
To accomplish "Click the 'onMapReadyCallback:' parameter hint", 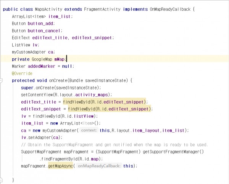I will (x=99, y=166).
